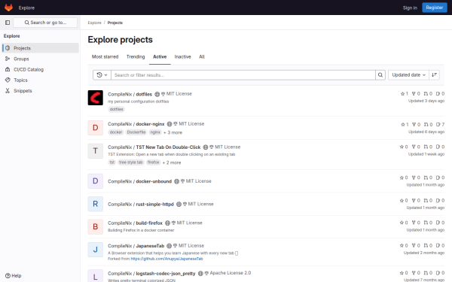This screenshot has width=452, height=282.
Task: Click the docker-unbound D avatar
Action: tap(96, 181)
